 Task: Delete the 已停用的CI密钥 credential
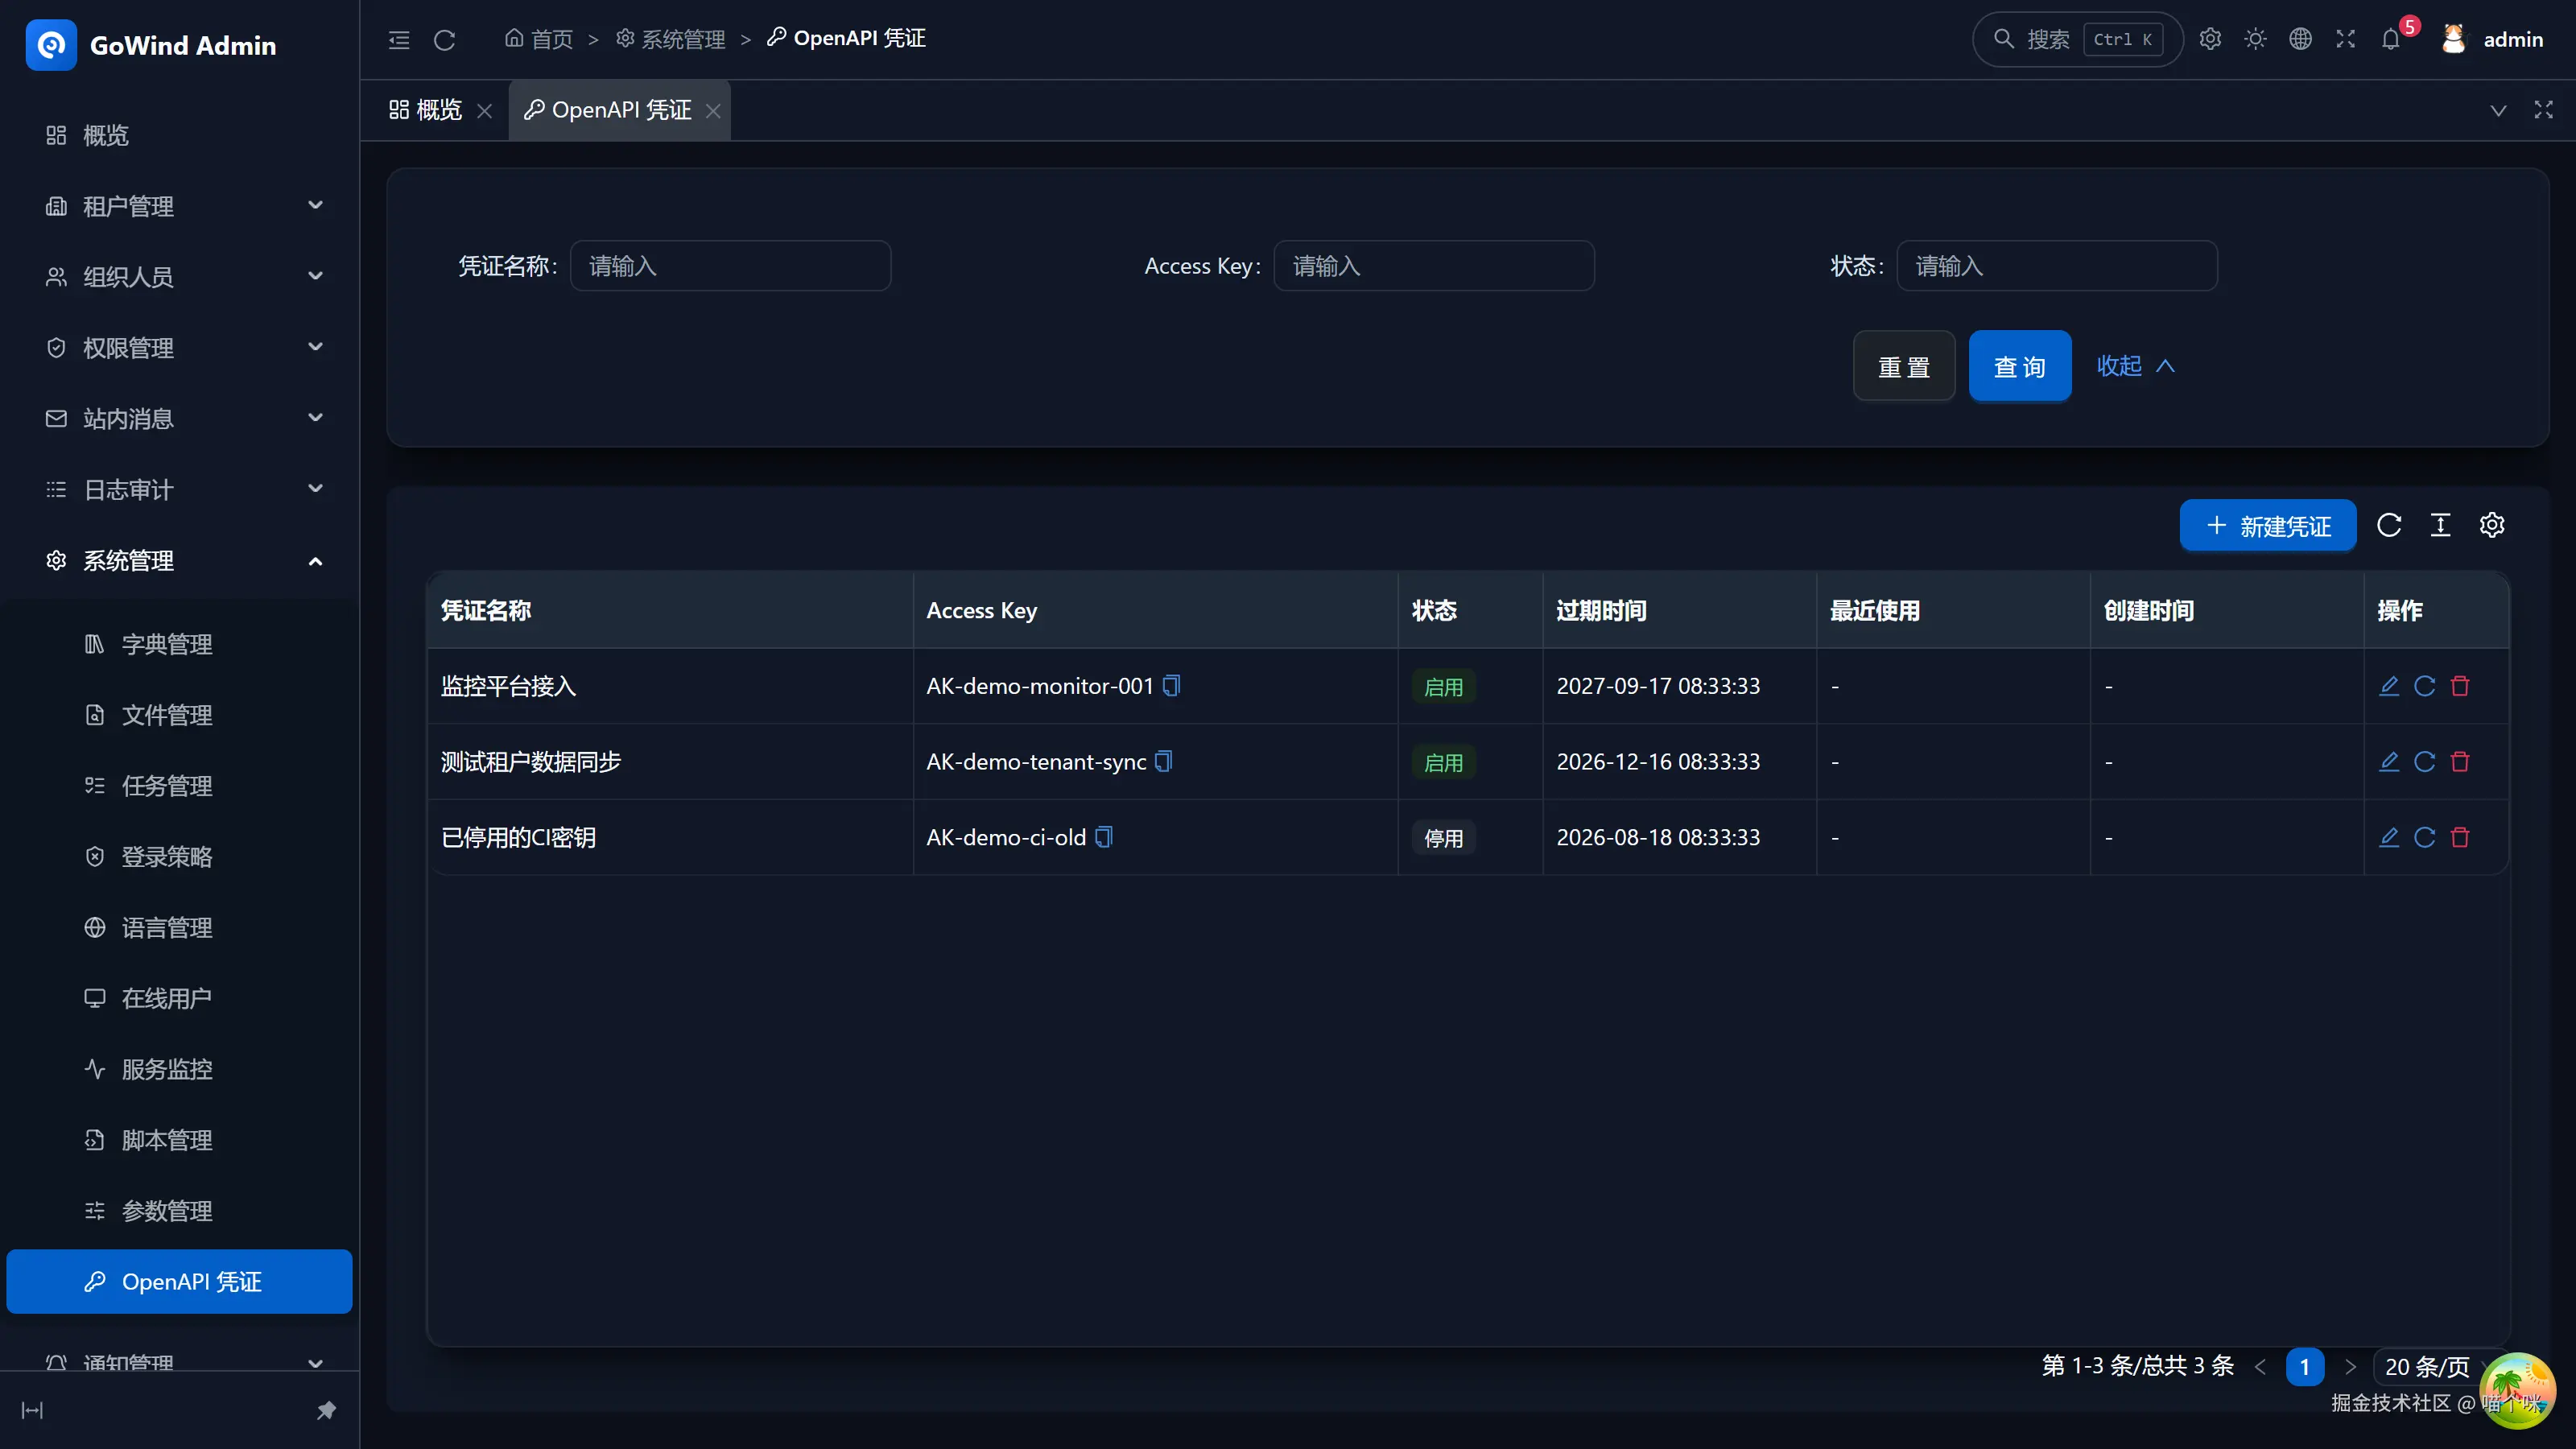pyautogui.click(x=2460, y=837)
